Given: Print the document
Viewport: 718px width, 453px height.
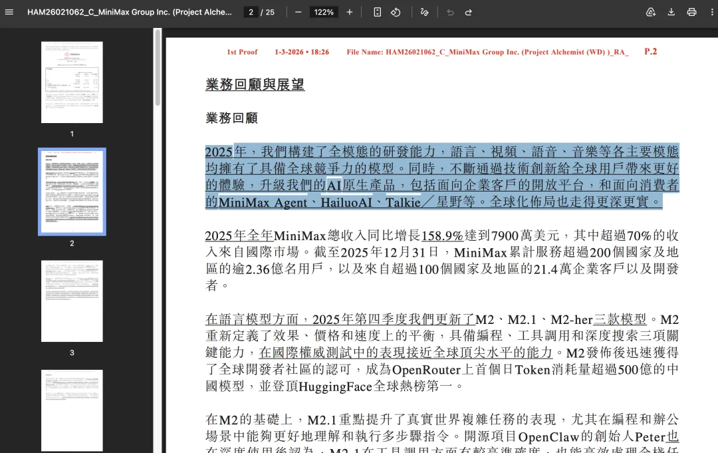Looking at the screenshot, I should pyautogui.click(x=692, y=11).
